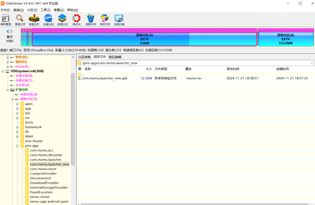Collapse the 逻辑分区(5) tree node

(x=12, y=99)
